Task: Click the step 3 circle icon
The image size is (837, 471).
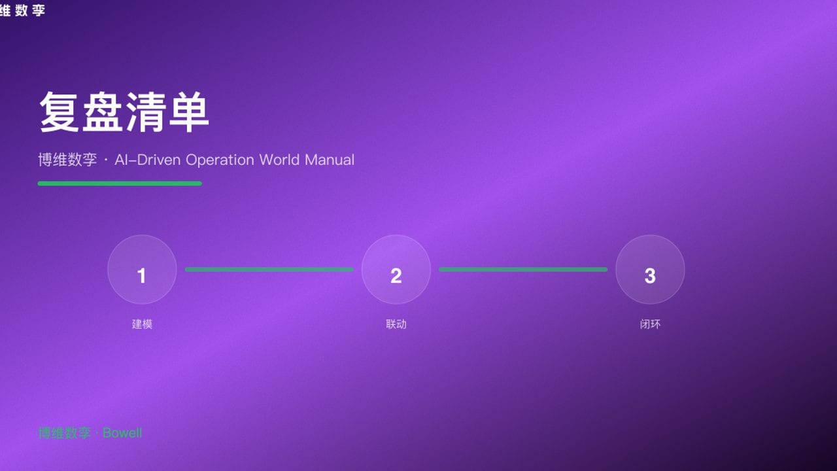Action: tap(650, 269)
